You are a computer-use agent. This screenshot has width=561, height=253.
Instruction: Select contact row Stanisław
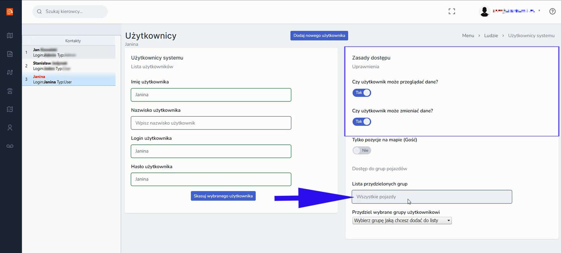point(69,66)
